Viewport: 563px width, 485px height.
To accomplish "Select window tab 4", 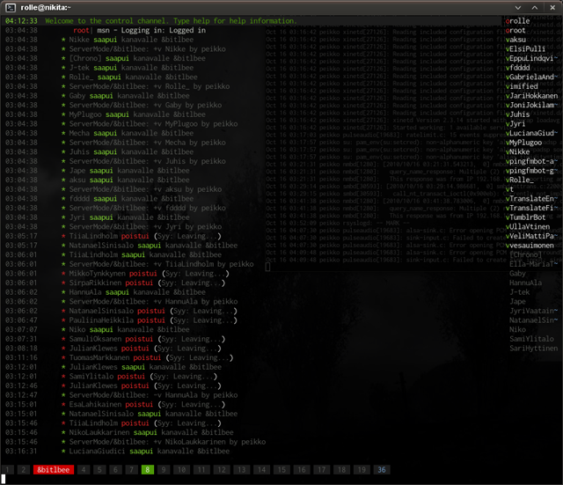I will click(84, 469).
